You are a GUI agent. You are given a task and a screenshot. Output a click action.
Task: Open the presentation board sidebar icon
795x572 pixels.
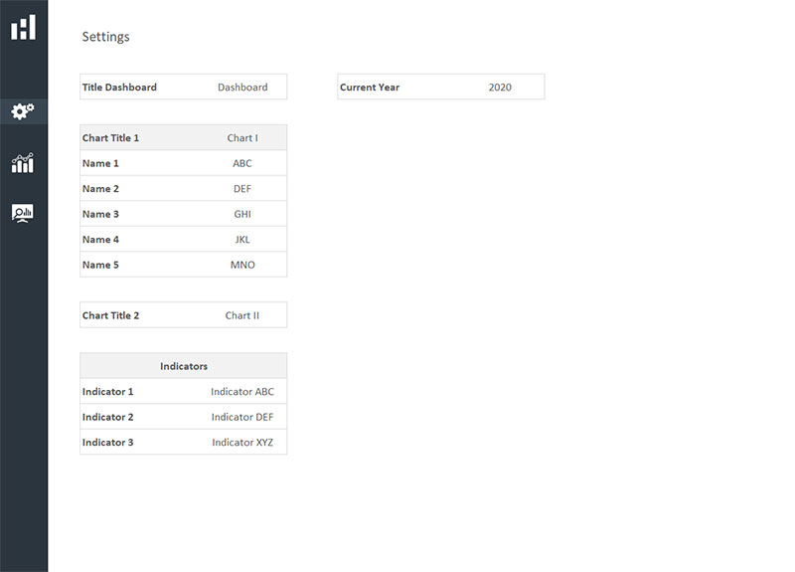click(23, 213)
